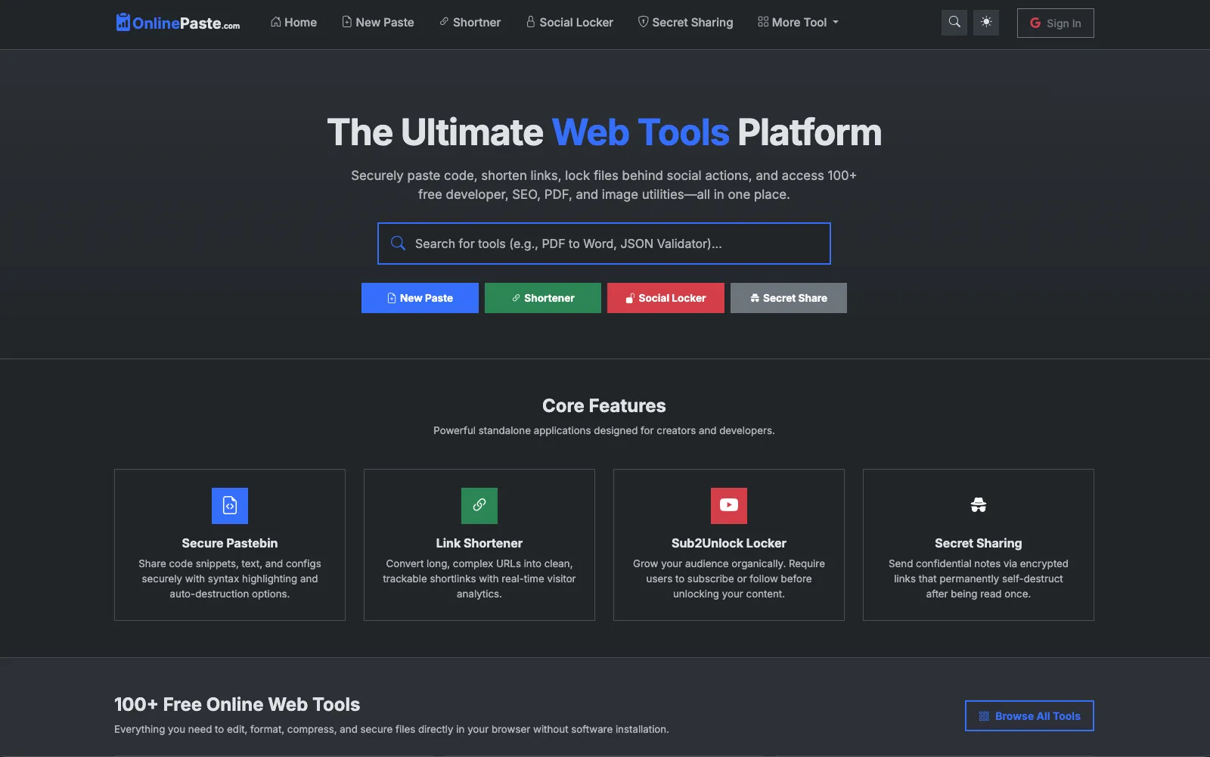Click the magnifier icon inside the search box
The height and width of the screenshot is (757, 1210).
pos(398,244)
